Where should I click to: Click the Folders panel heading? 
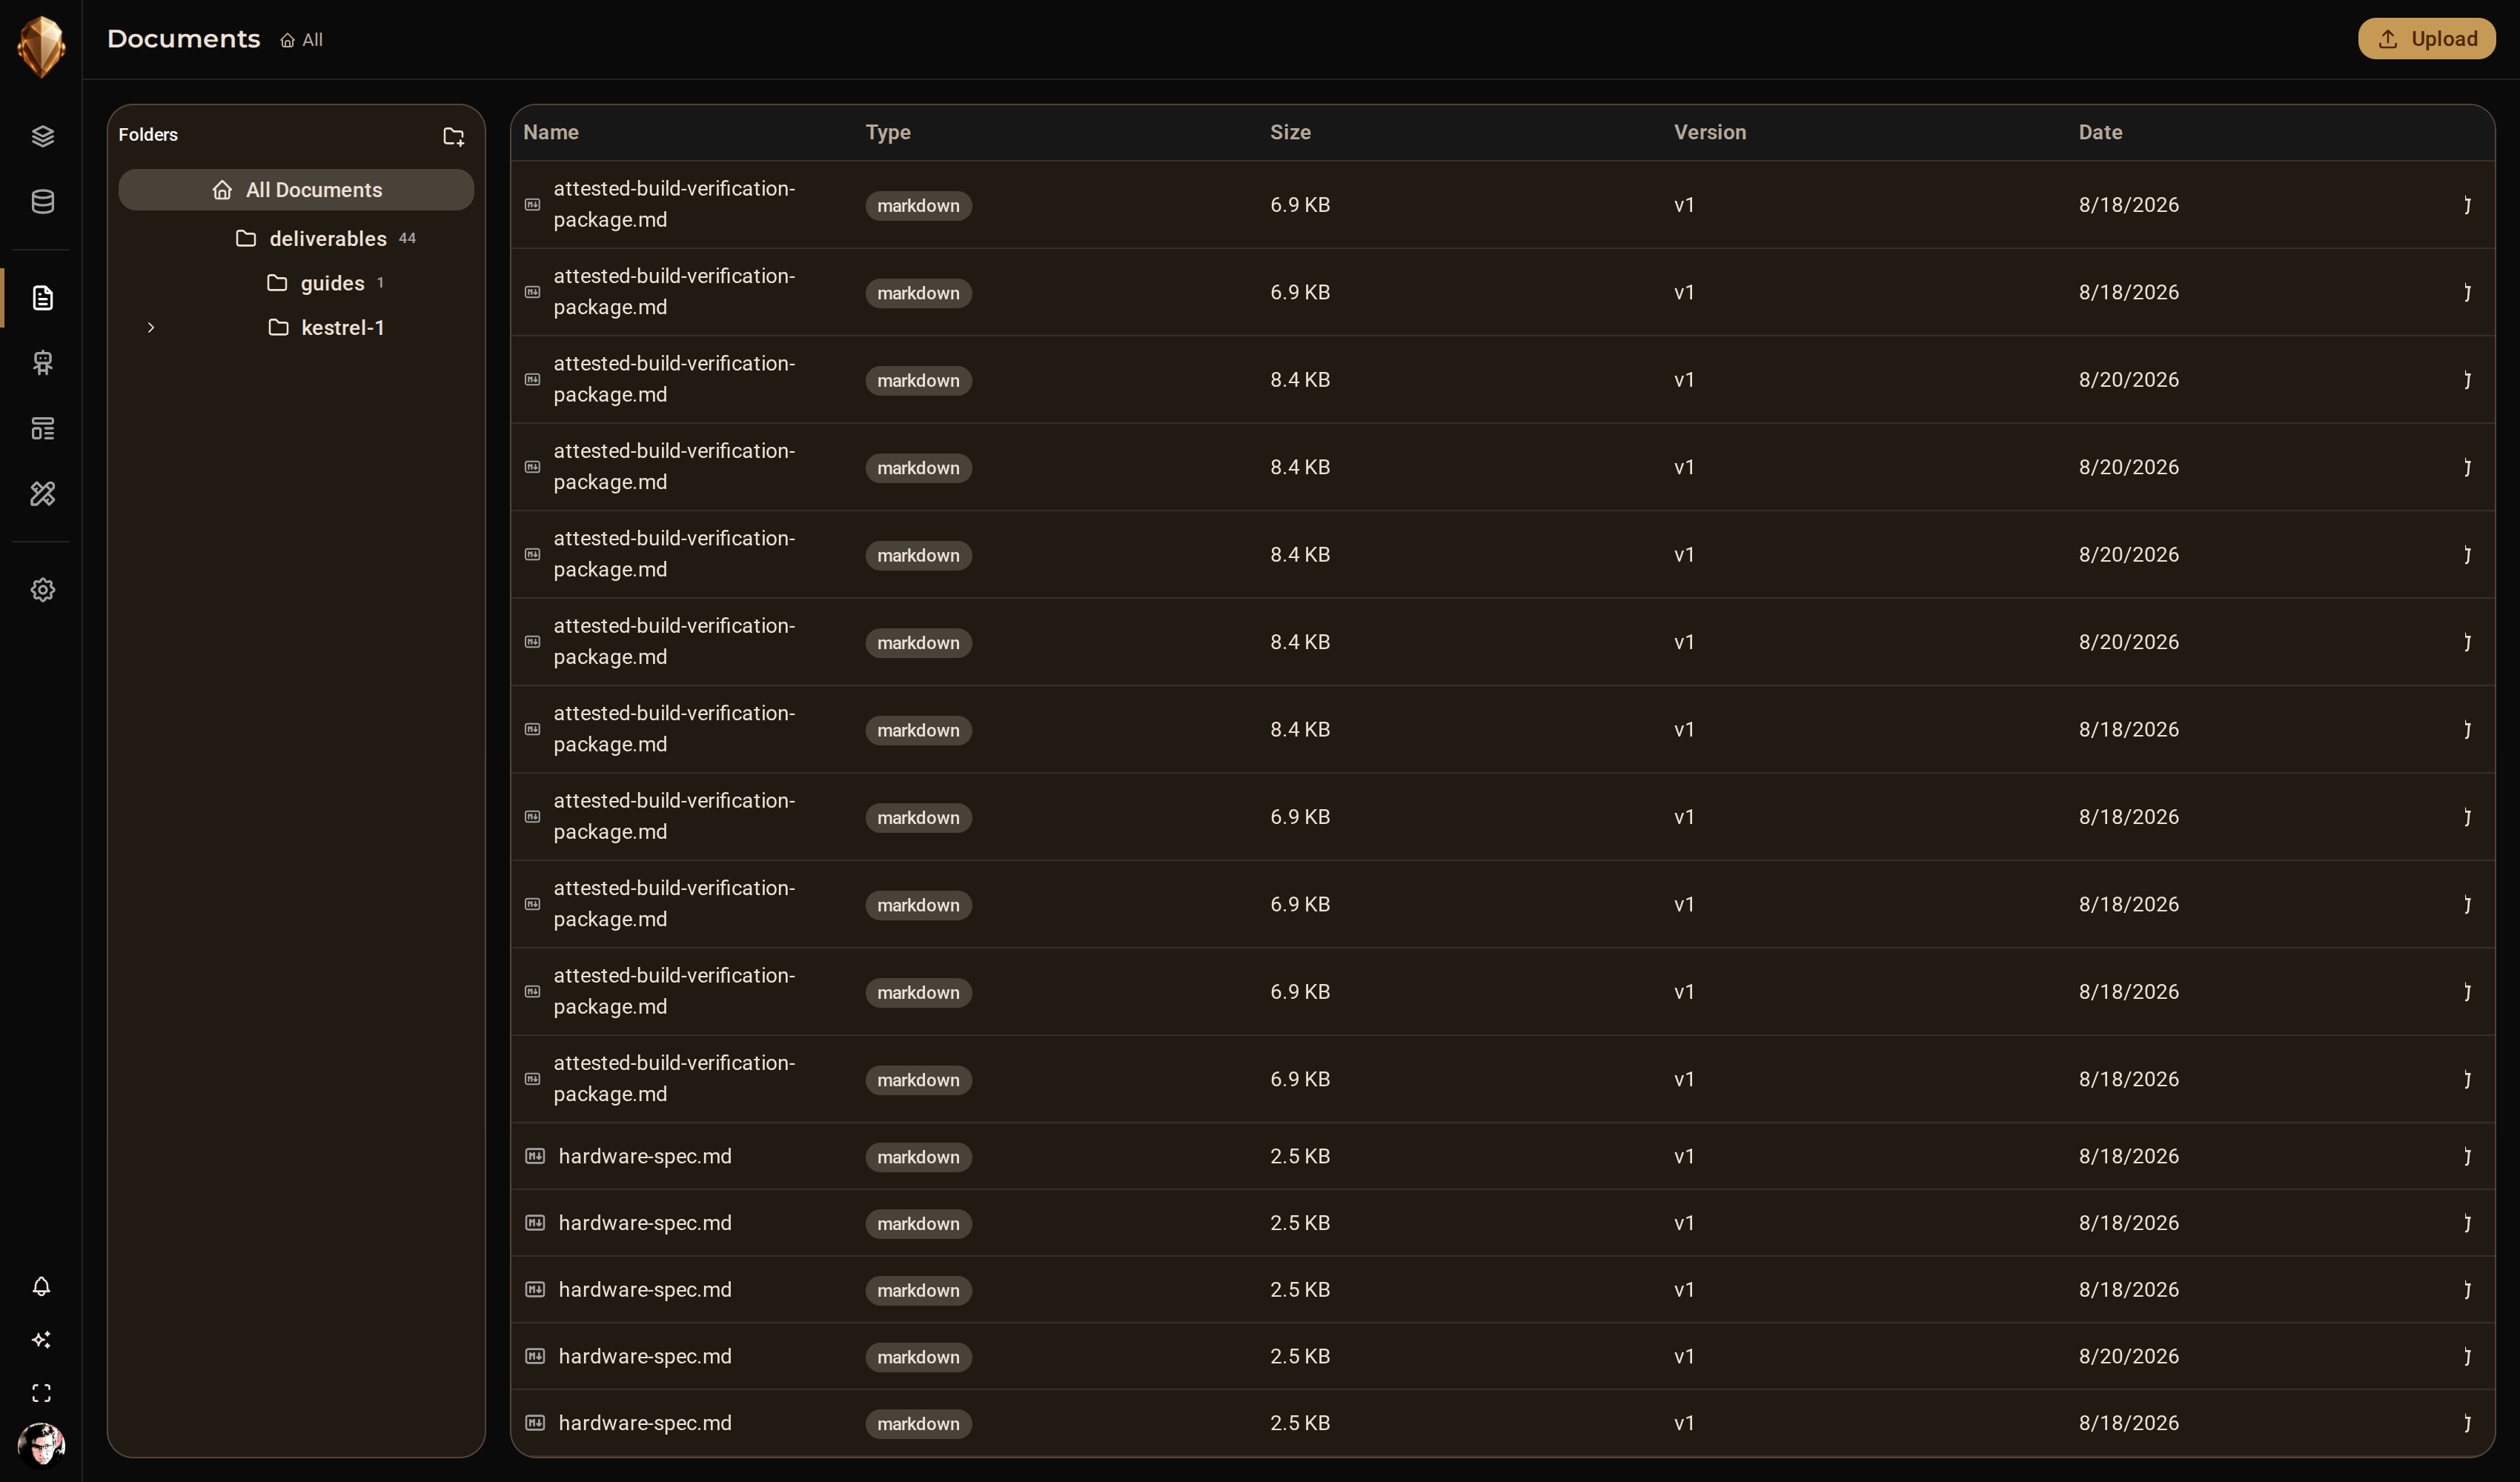[148, 134]
